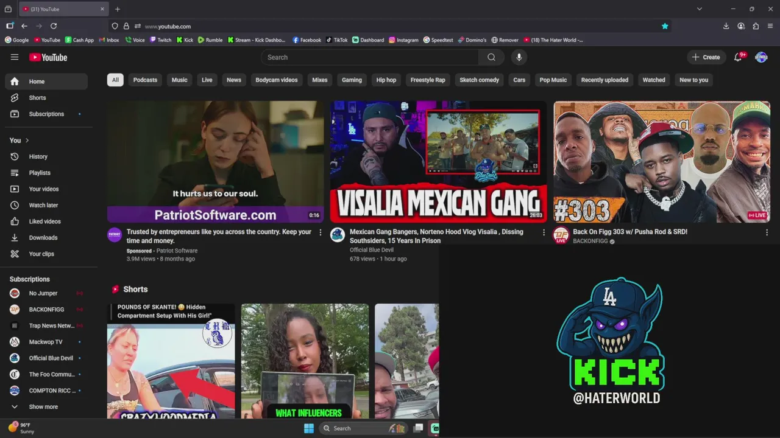Viewport: 780px width, 438px height.
Task: Open Mackwop TV subscription channel
Action: [46, 342]
